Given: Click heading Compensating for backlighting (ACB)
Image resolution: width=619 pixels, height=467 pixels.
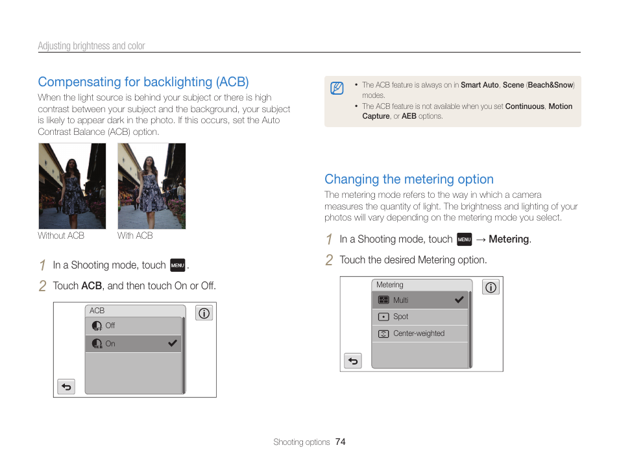Looking at the screenshot, I should (x=143, y=82).
